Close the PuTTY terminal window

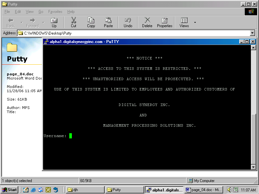(253, 42)
